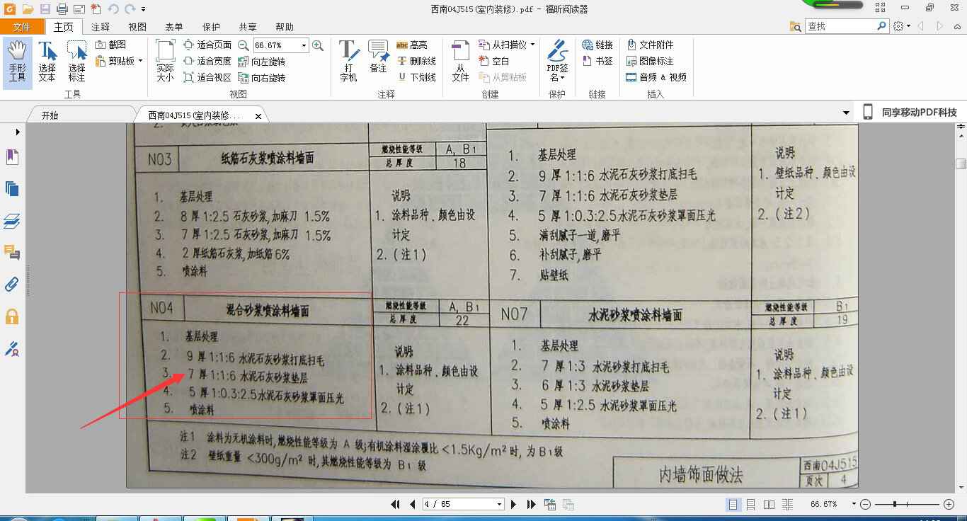Open the tab list dropdown arrow

(846, 113)
